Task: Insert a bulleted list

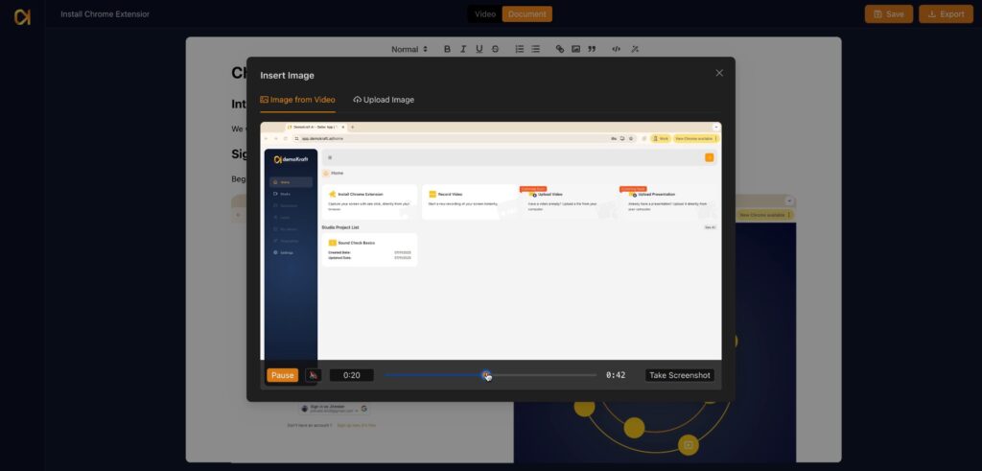Action: pyautogui.click(x=535, y=49)
